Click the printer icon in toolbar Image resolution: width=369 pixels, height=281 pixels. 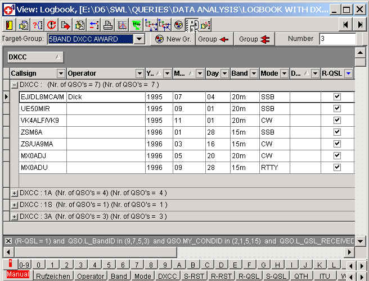(x=108, y=25)
